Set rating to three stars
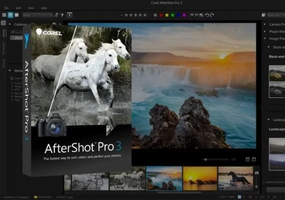The height and width of the screenshot is (200, 285). [135, 15]
